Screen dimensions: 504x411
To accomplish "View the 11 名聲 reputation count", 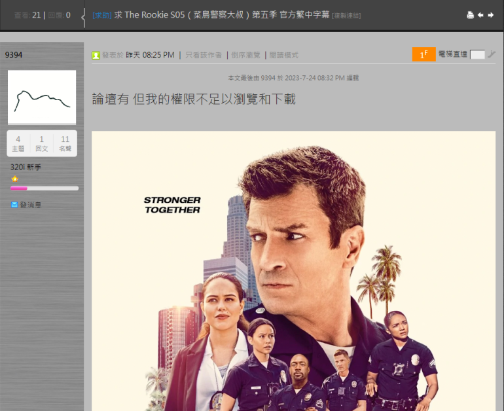I will click(65, 143).
